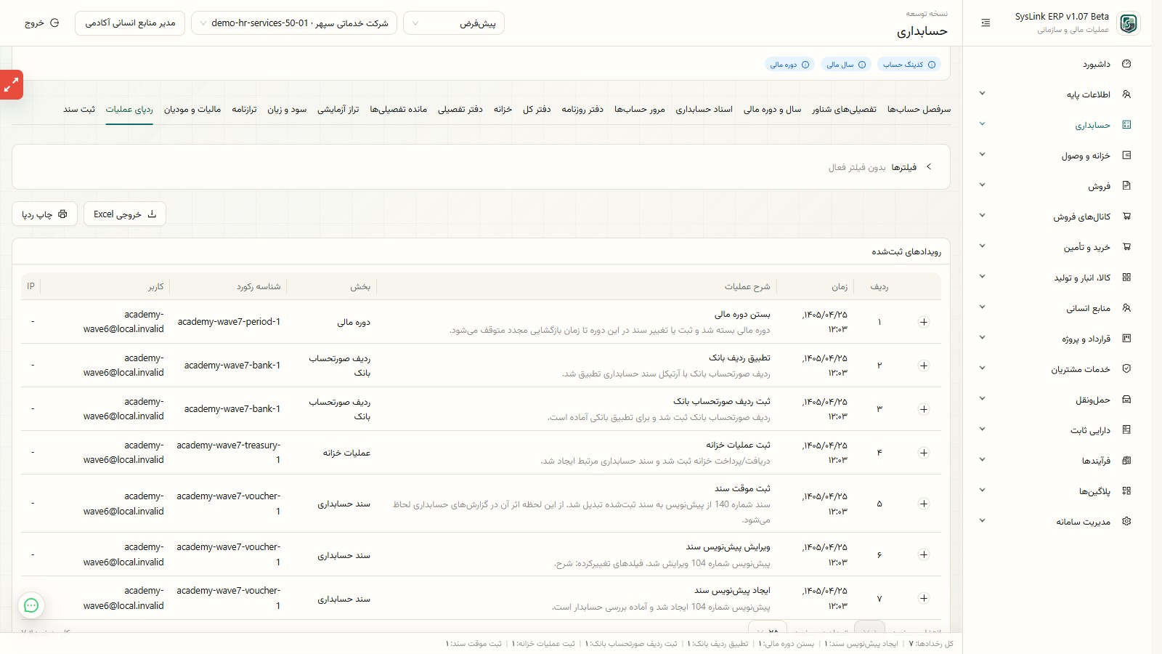
Task: Click the dashboard gauge icon (داشبورد)
Action: (1126, 64)
